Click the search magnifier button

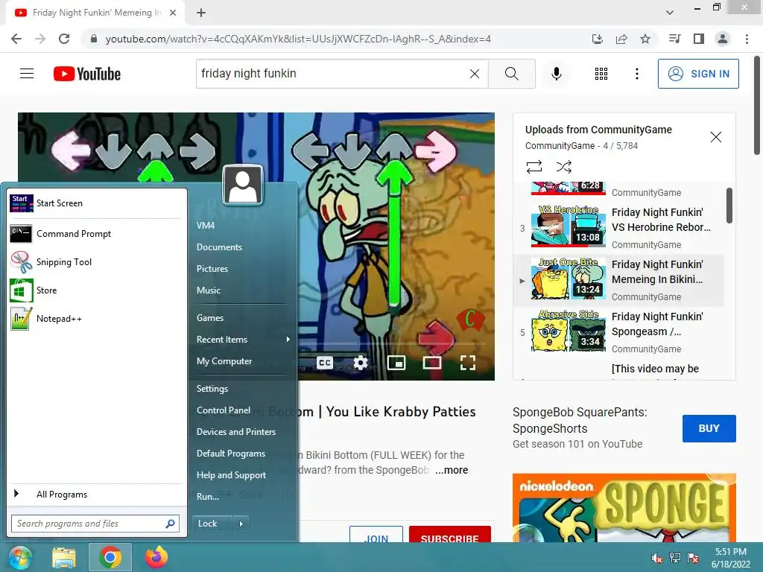pyautogui.click(x=511, y=74)
